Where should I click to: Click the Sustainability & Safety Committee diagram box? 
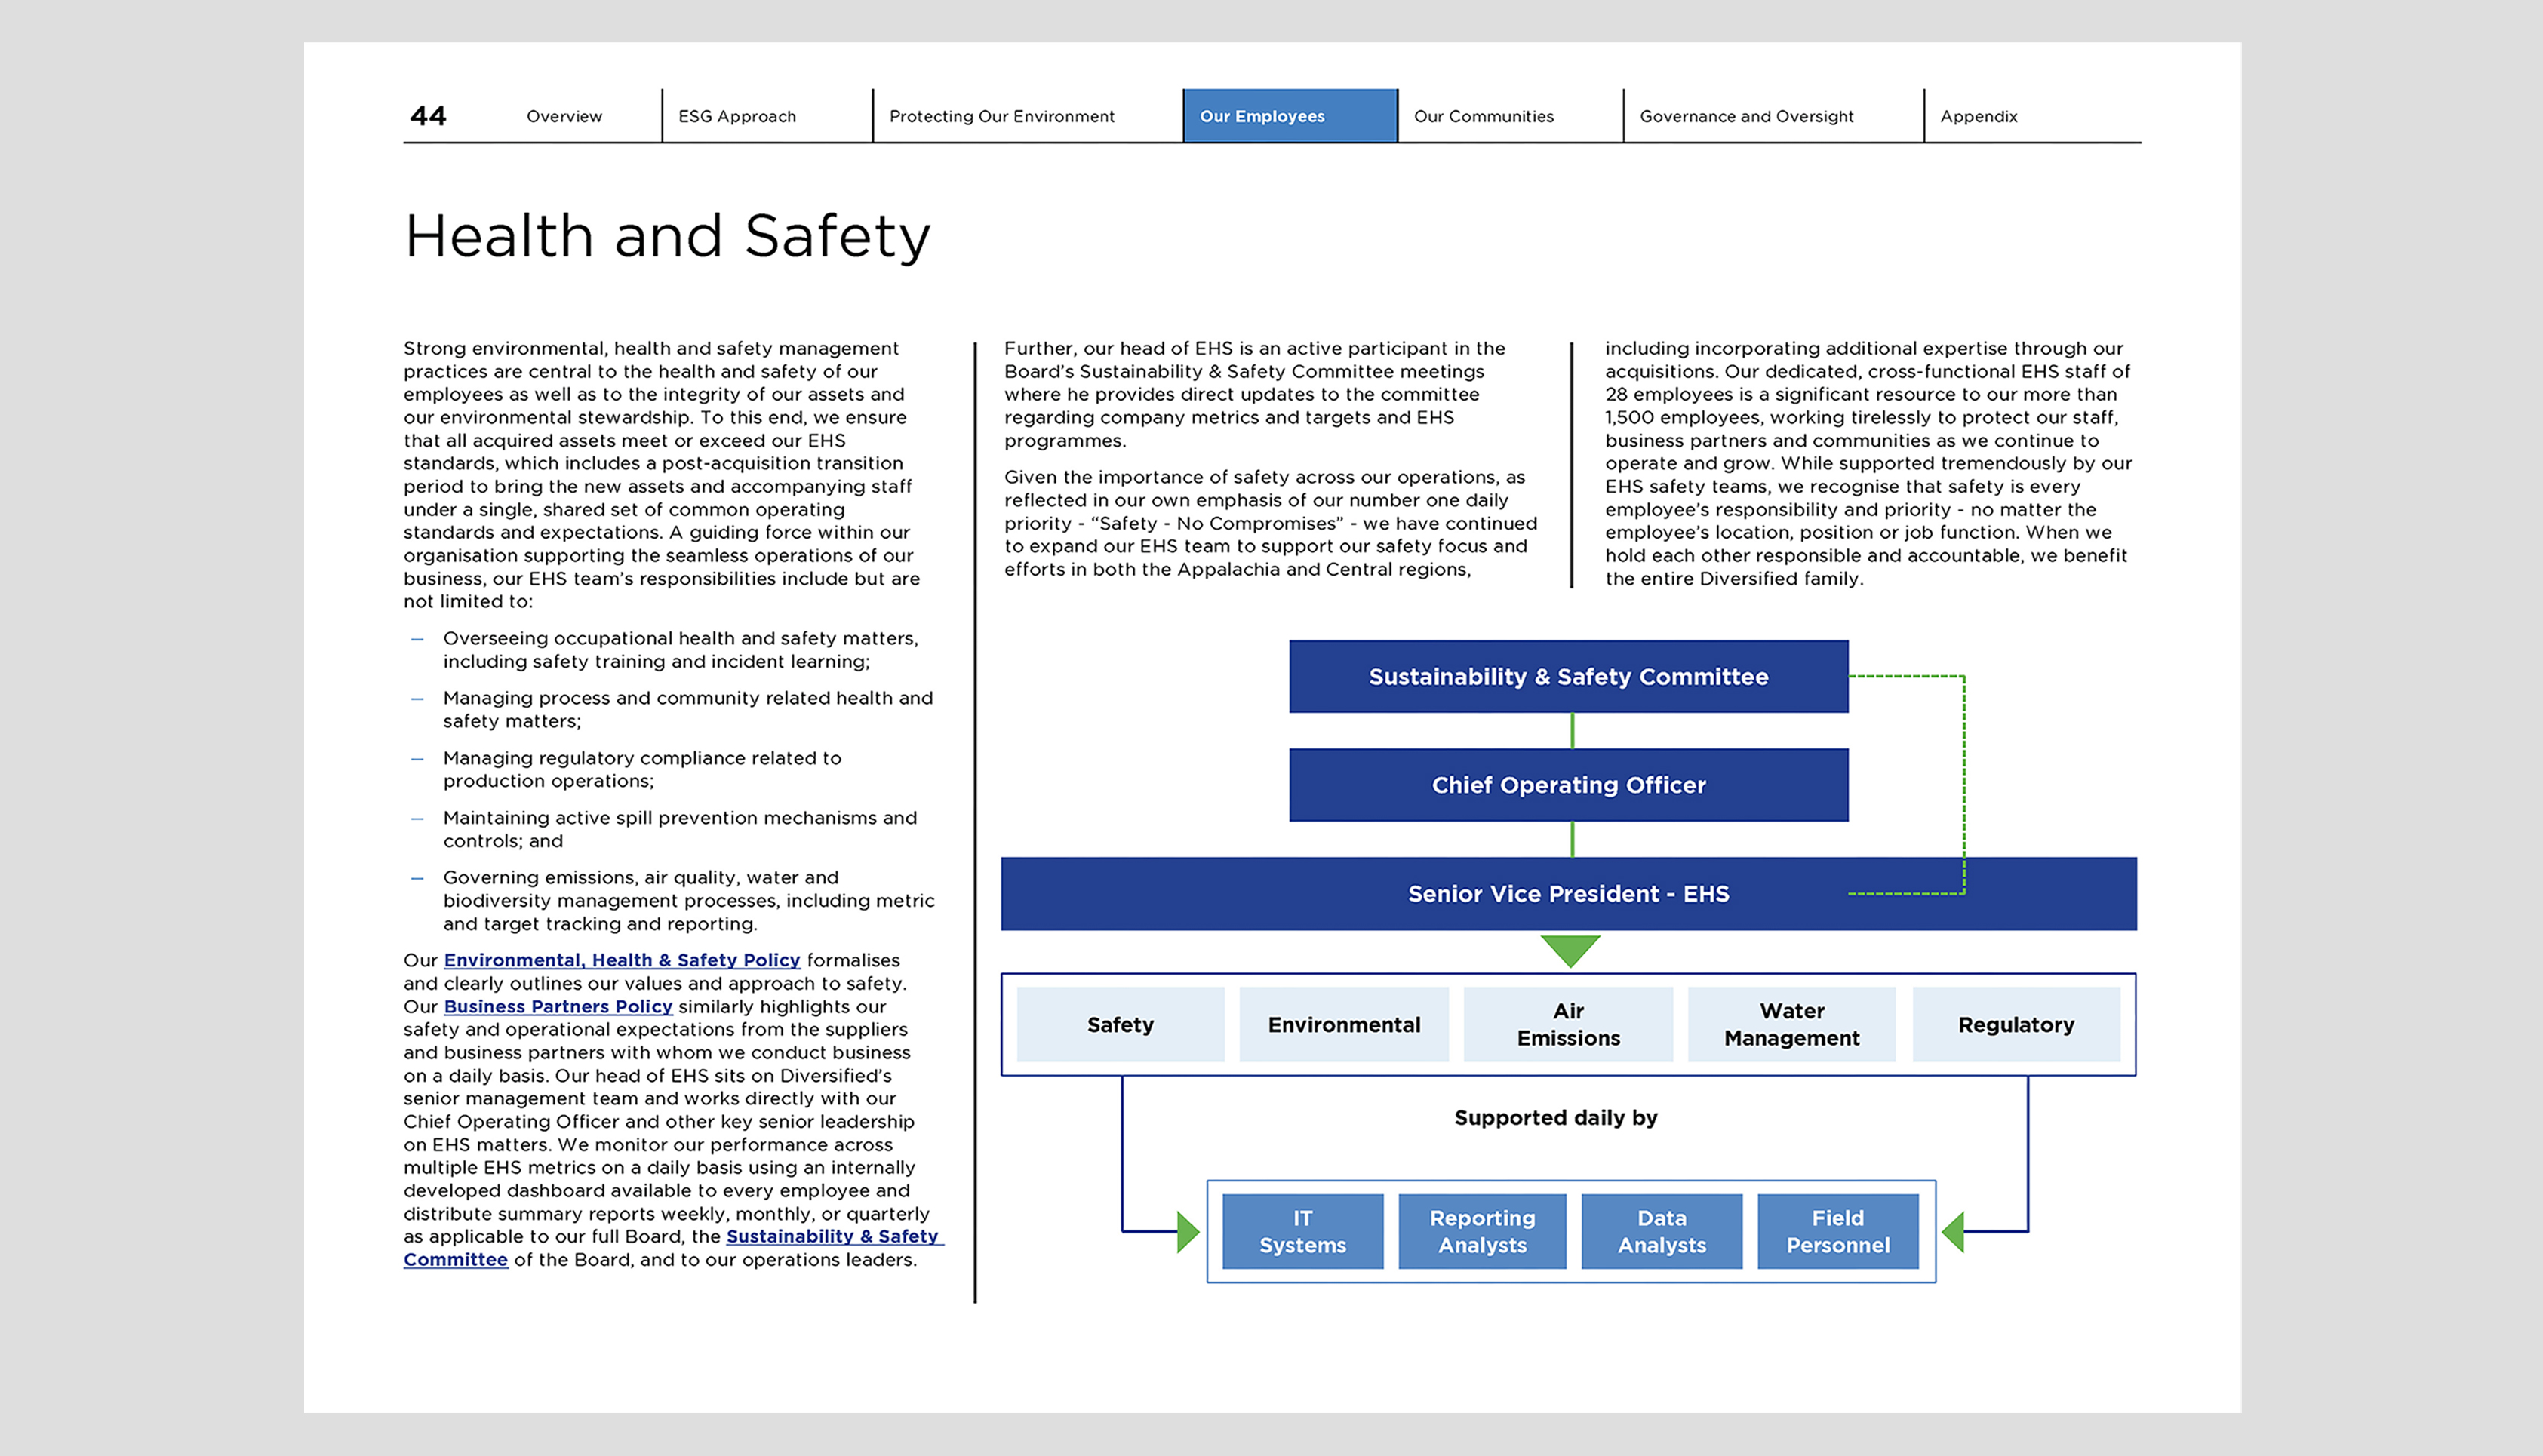[1568, 677]
